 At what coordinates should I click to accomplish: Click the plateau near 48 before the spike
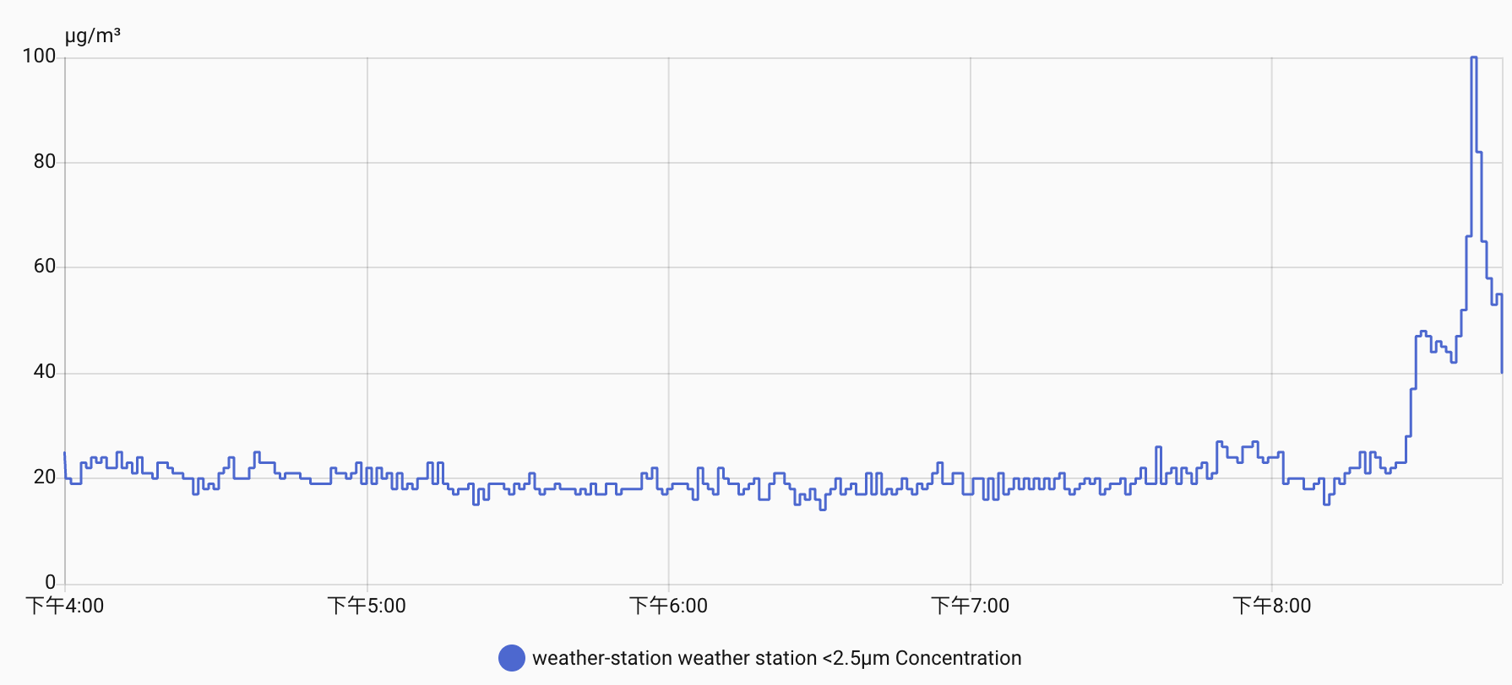tap(1422, 332)
